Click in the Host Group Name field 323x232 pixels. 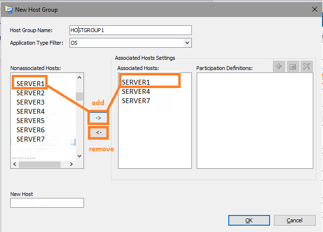coord(130,30)
